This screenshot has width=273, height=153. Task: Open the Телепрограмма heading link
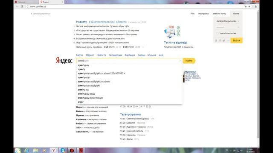(x=130, y=114)
